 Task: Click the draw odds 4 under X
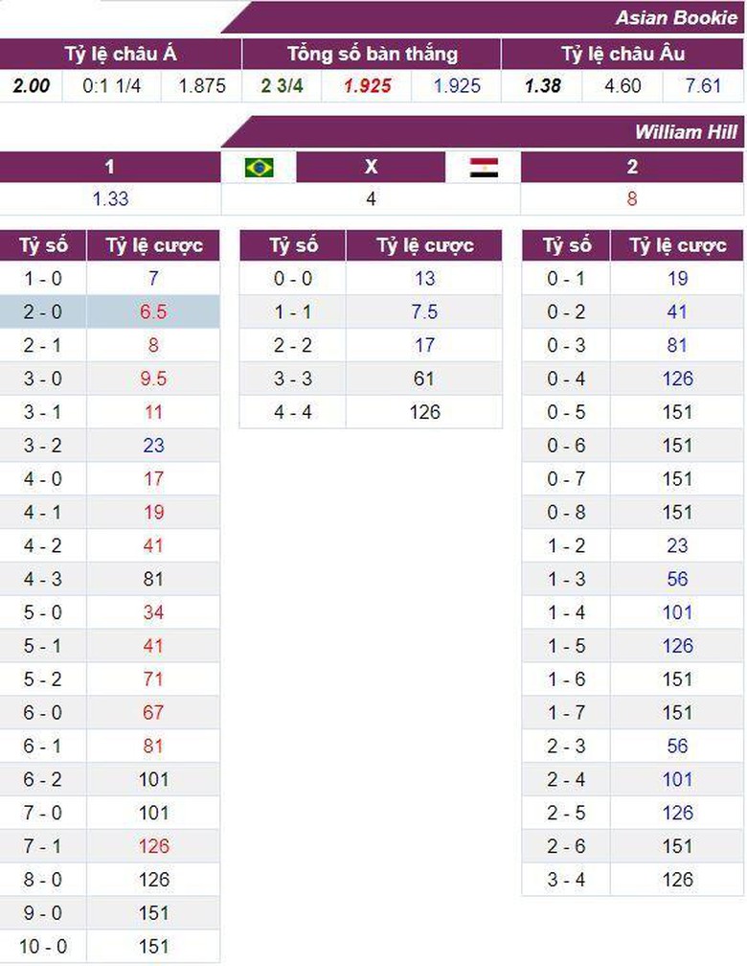pos(372,199)
